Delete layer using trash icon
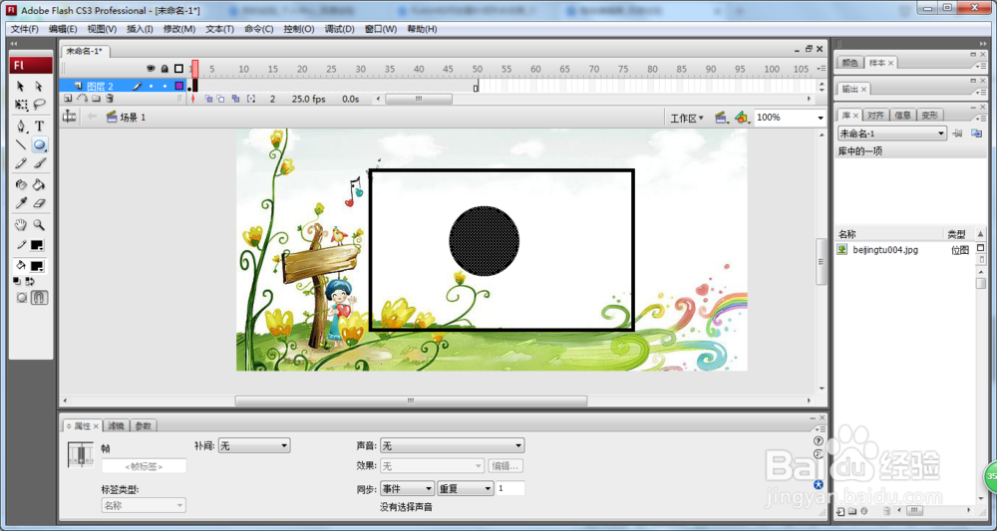The width and height of the screenshot is (997, 531). (110, 99)
